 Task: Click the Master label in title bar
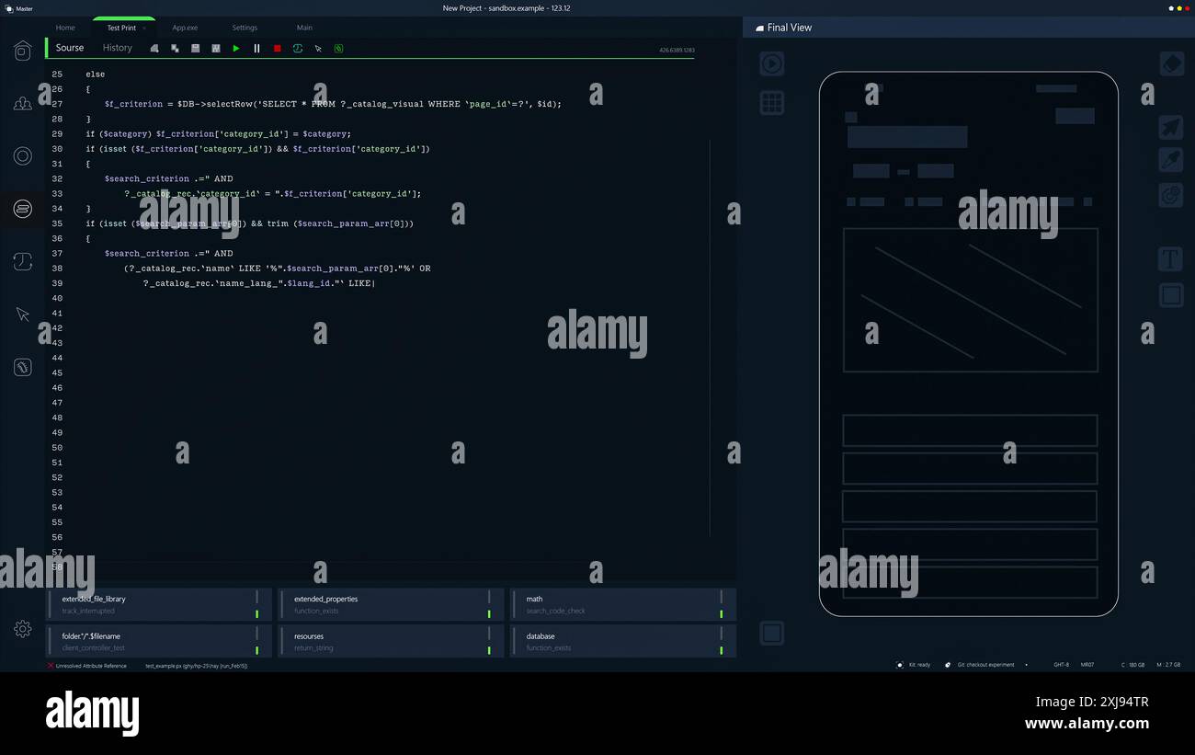tap(24, 8)
